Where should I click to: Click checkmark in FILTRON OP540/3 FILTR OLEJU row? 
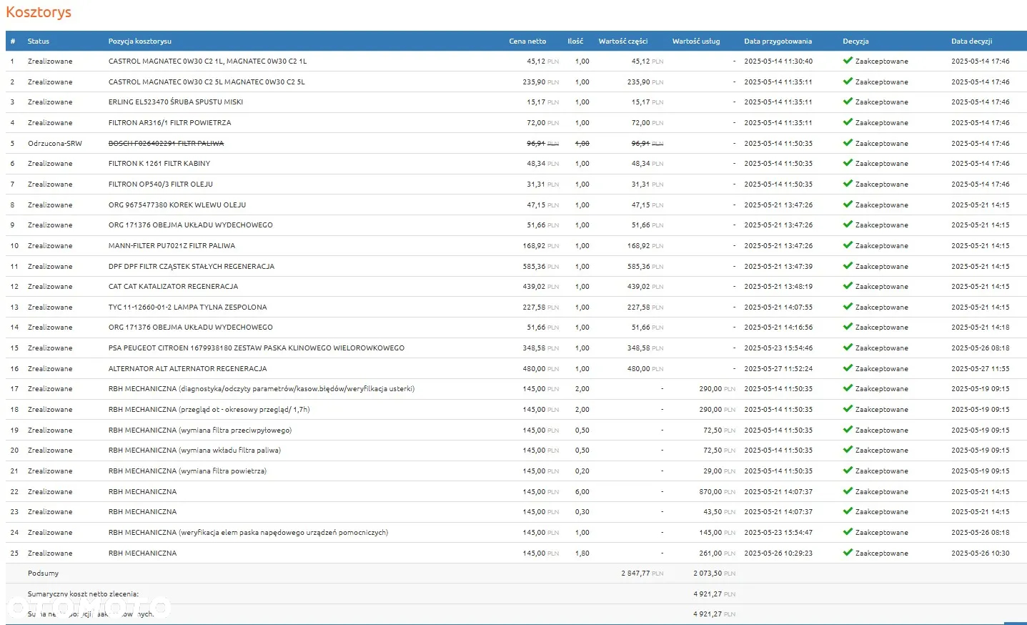pos(848,184)
